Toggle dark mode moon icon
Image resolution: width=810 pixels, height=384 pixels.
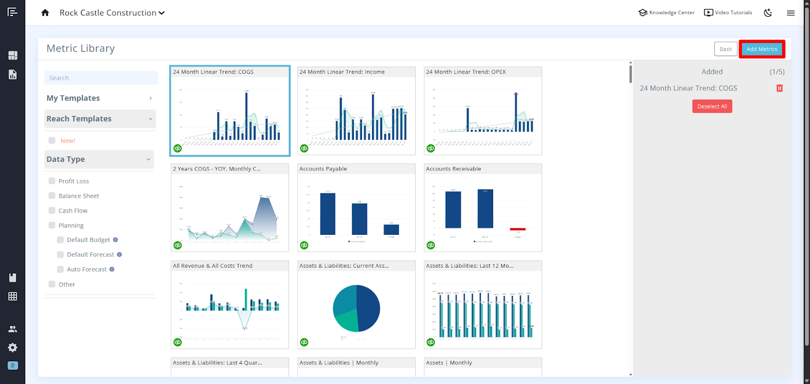pyautogui.click(x=768, y=13)
